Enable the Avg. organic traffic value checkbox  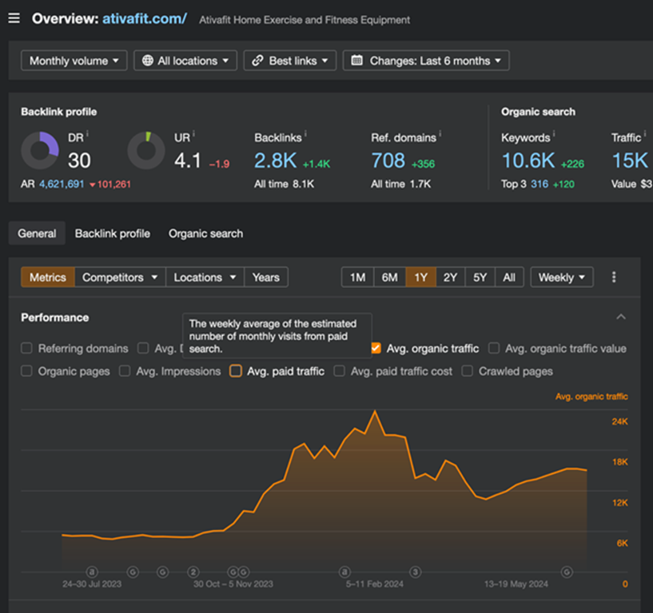coord(494,348)
